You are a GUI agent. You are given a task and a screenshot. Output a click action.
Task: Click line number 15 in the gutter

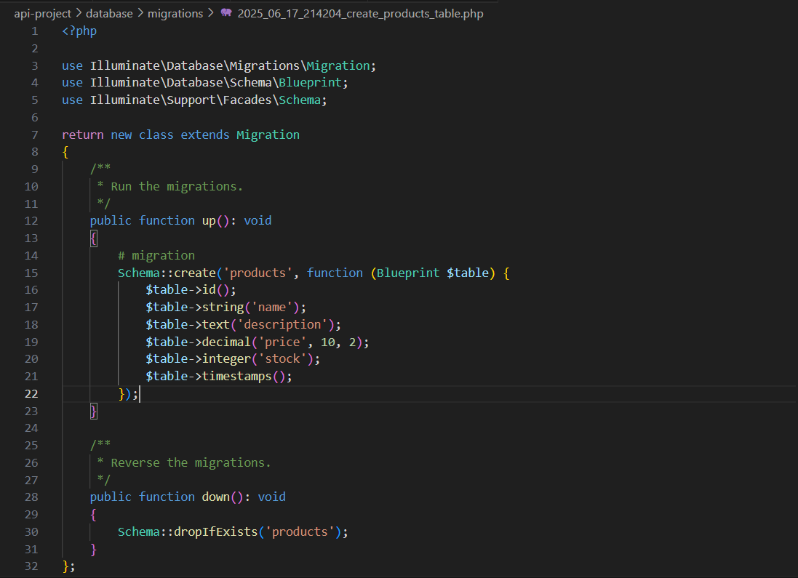click(x=31, y=273)
